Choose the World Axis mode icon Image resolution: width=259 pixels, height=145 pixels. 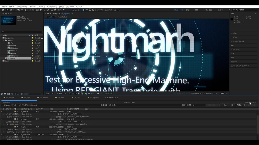point(76,10)
